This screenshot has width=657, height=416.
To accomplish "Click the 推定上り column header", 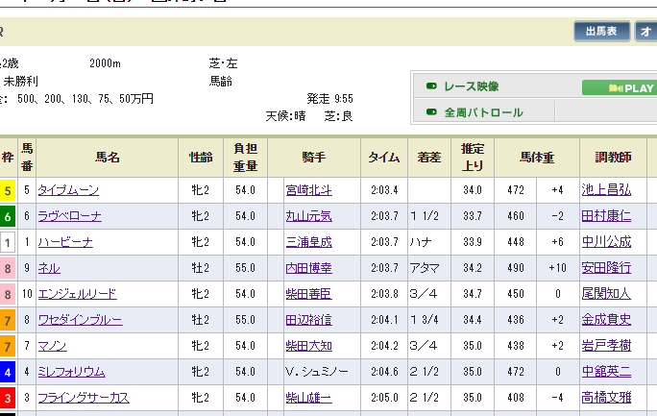I will point(473,158).
